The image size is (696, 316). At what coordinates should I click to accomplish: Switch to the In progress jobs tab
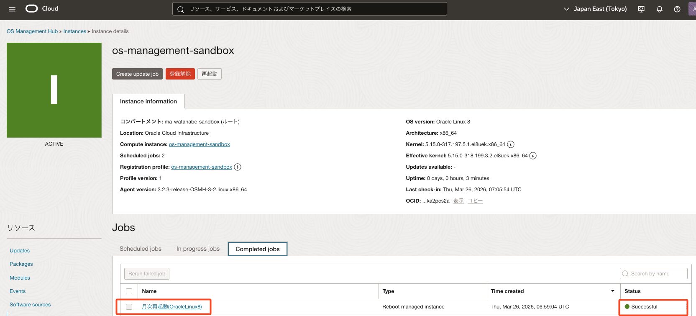(198, 249)
